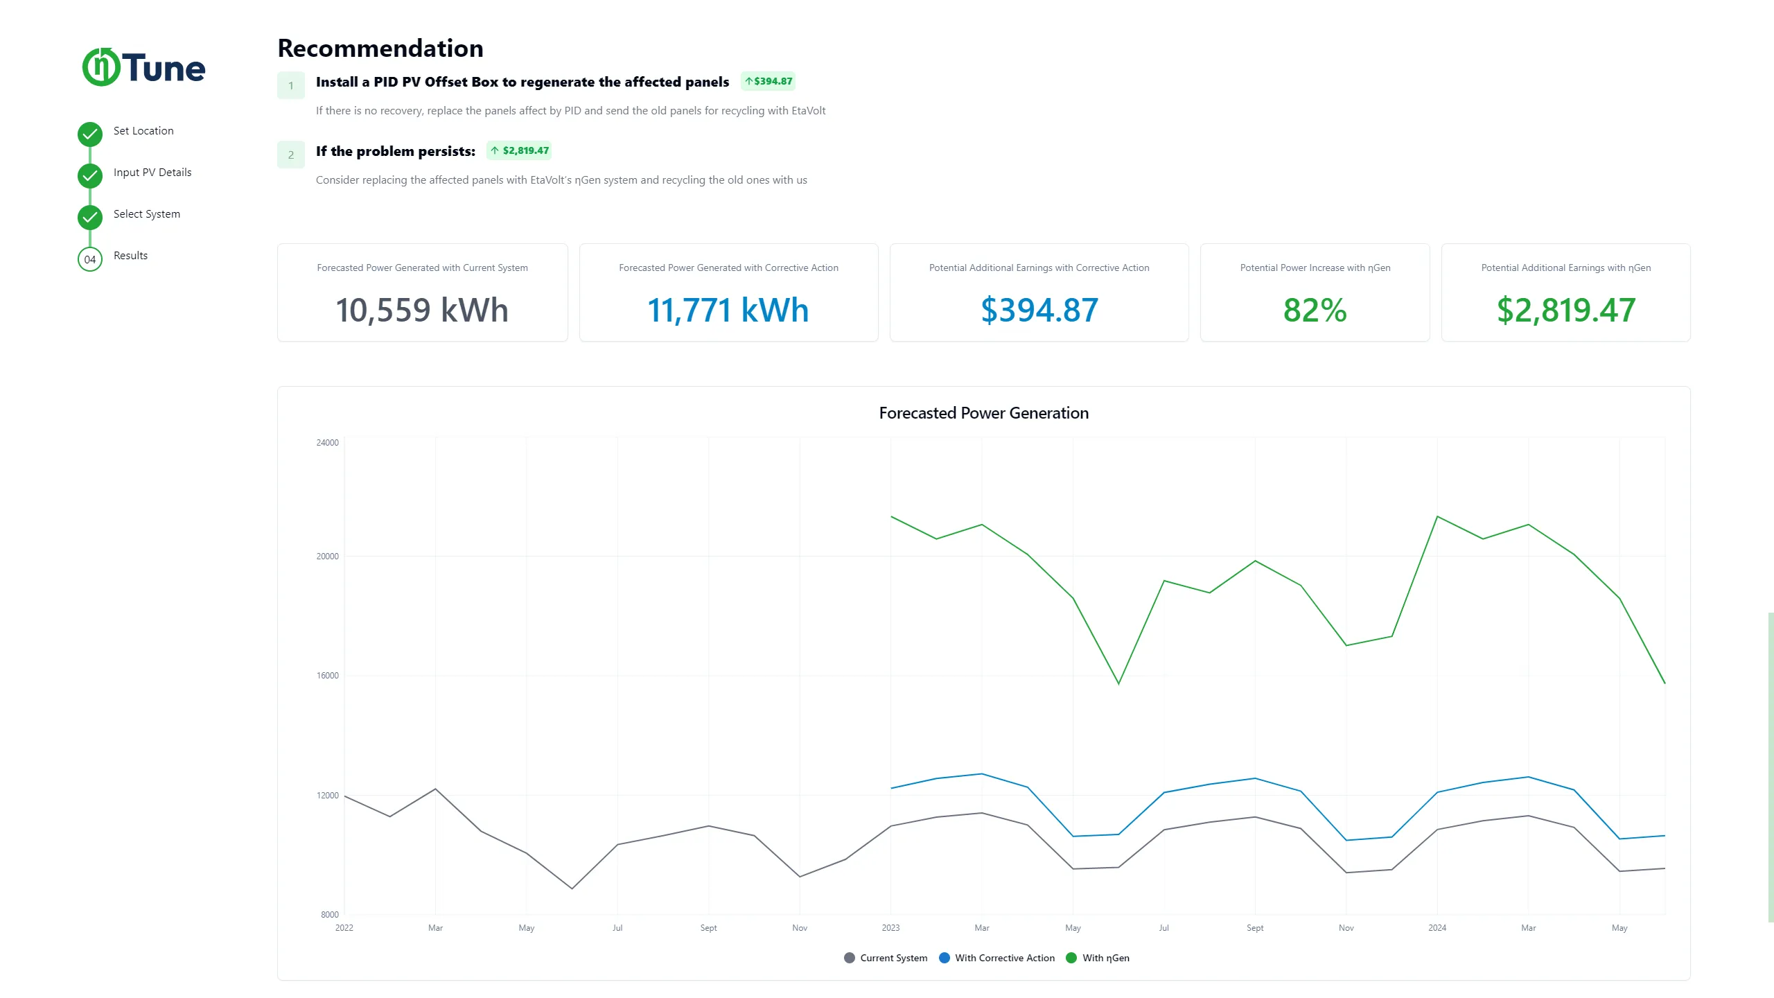Go to Select System step label
This screenshot has height=998, width=1774.
tap(147, 214)
